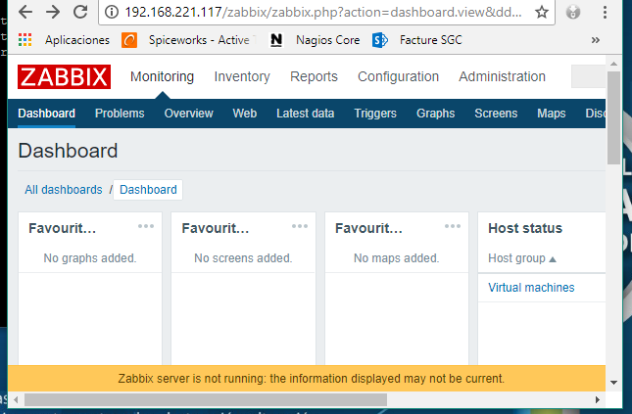Switch to the Latest data tab
The height and width of the screenshot is (414, 632).
point(305,114)
